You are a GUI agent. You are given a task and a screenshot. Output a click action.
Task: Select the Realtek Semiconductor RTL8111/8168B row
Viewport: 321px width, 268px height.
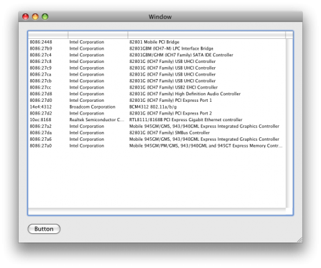(157, 120)
